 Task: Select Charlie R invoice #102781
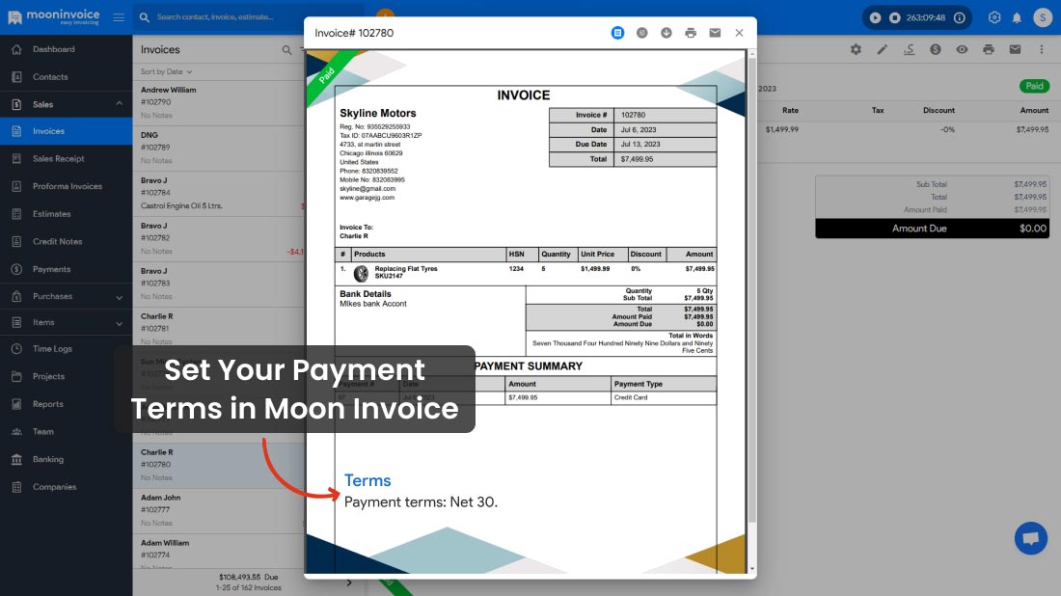pos(219,328)
